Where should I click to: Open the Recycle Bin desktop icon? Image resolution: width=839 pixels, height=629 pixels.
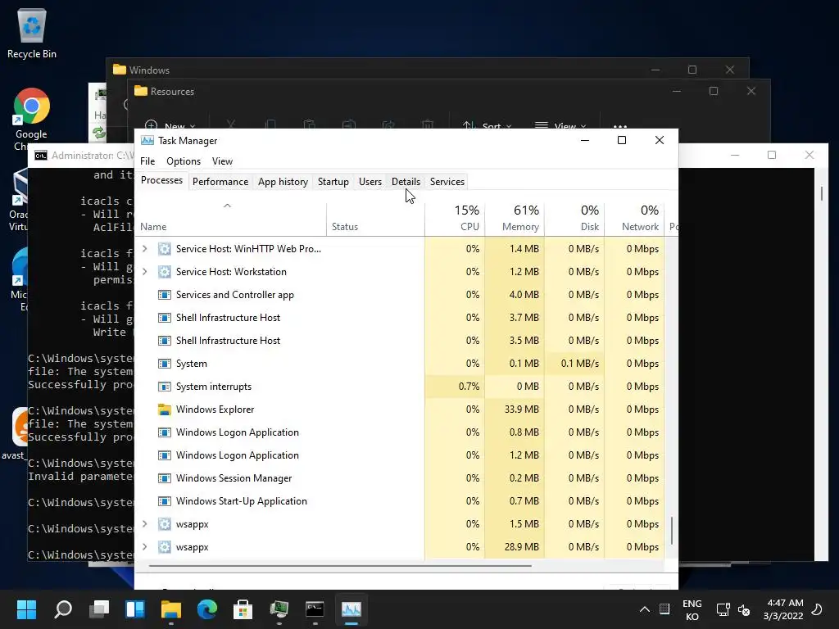click(x=32, y=34)
